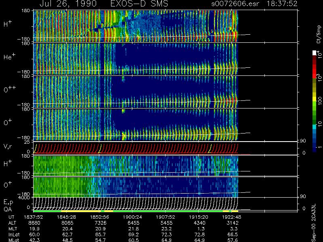The image size is (323, 242).
Task: Select UT value "1915:20"
Action: click(x=199, y=217)
